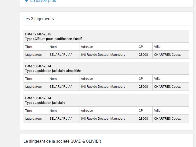The image size is (196, 147).
Task: Click the address cell in the Liquidation judiciaire simplifiée table
Action: (103, 87)
